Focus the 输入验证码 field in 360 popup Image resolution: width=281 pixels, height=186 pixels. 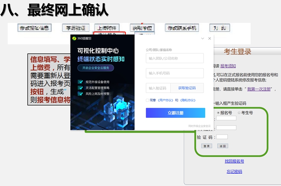coord(158,88)
